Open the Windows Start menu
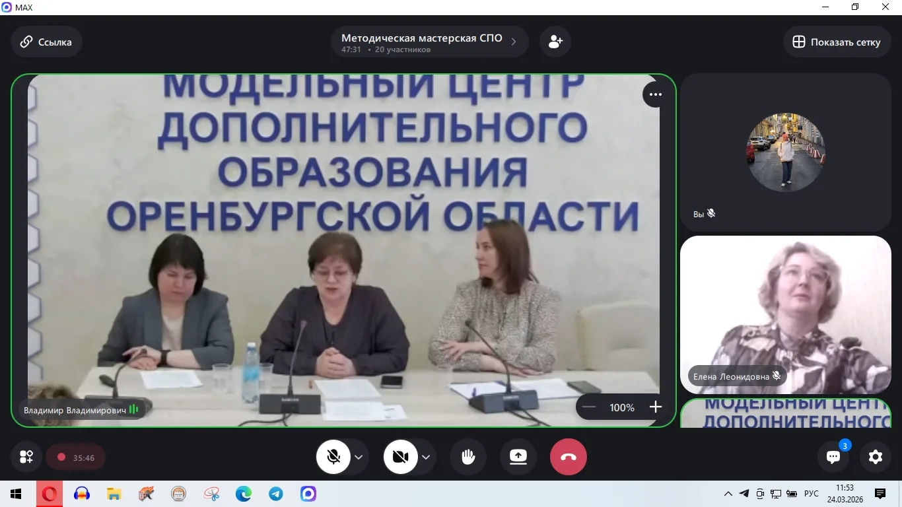902x507 pixels. [x=16, y=494]
